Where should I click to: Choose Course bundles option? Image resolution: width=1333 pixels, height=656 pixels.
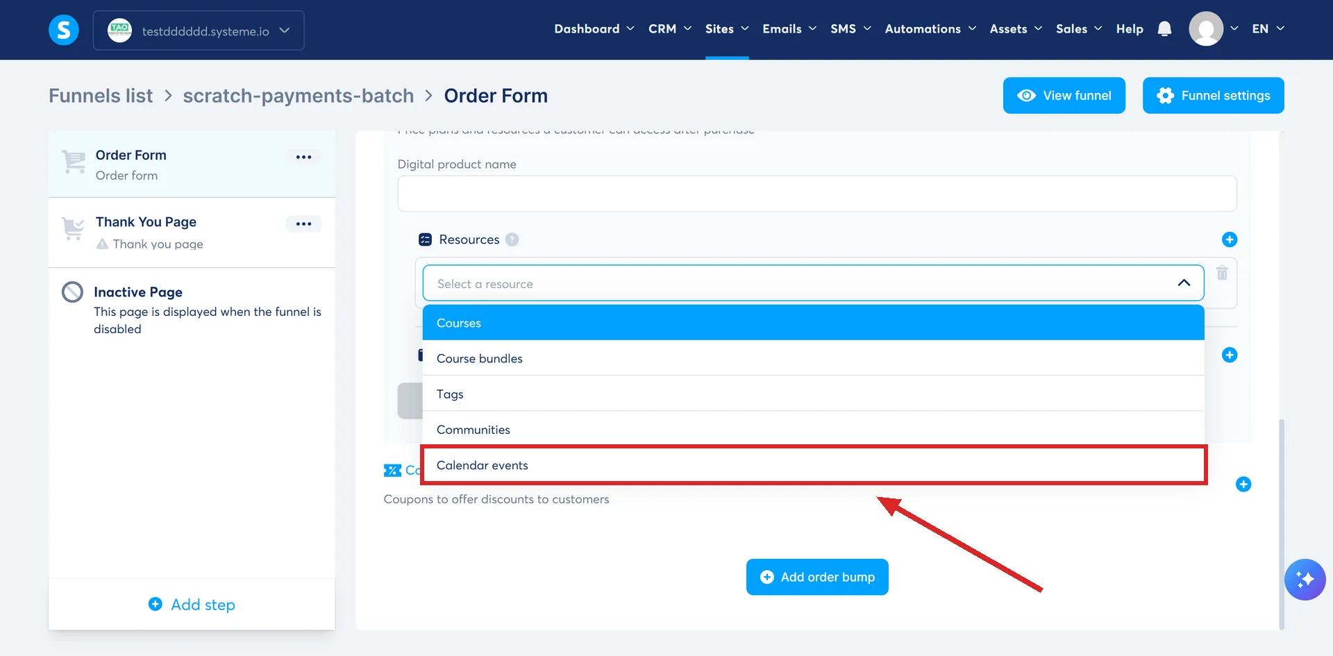[813, 358]
